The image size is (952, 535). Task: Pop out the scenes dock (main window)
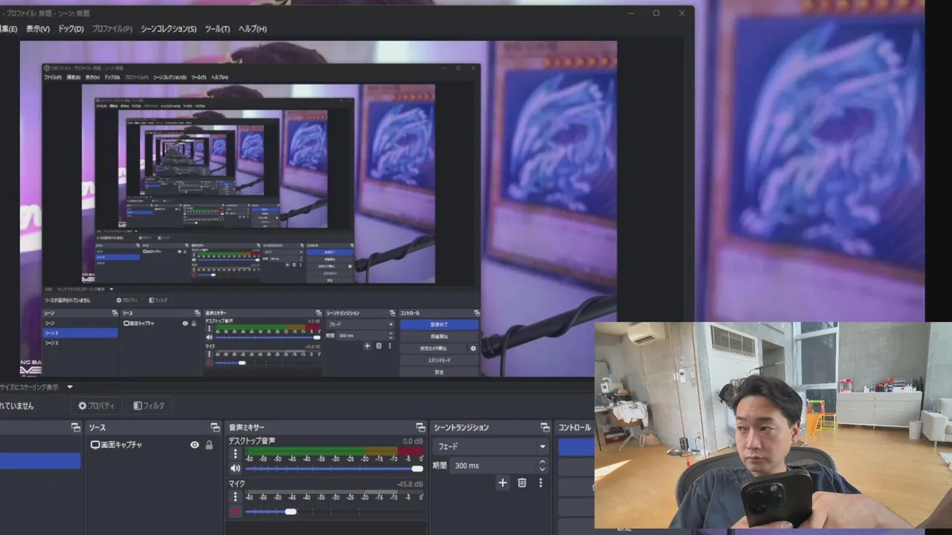point(75,427)
